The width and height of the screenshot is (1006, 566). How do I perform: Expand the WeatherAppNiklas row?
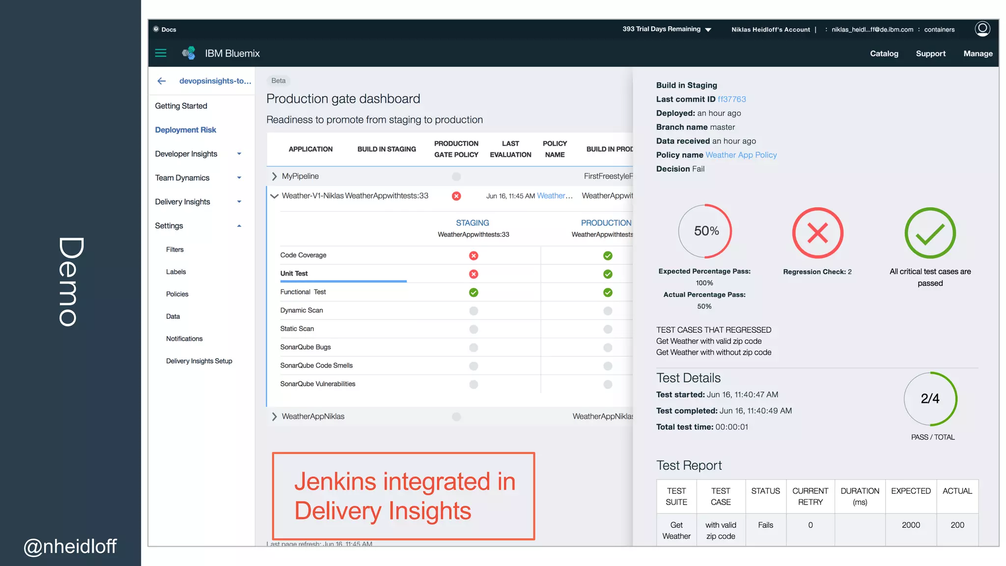274,417
